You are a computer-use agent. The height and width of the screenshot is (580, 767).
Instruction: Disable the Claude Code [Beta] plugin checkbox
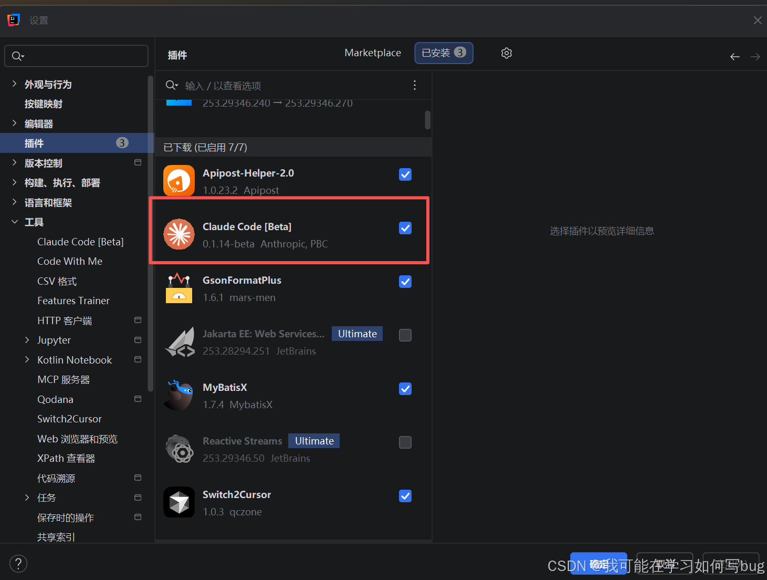click(x=405, y=228)
